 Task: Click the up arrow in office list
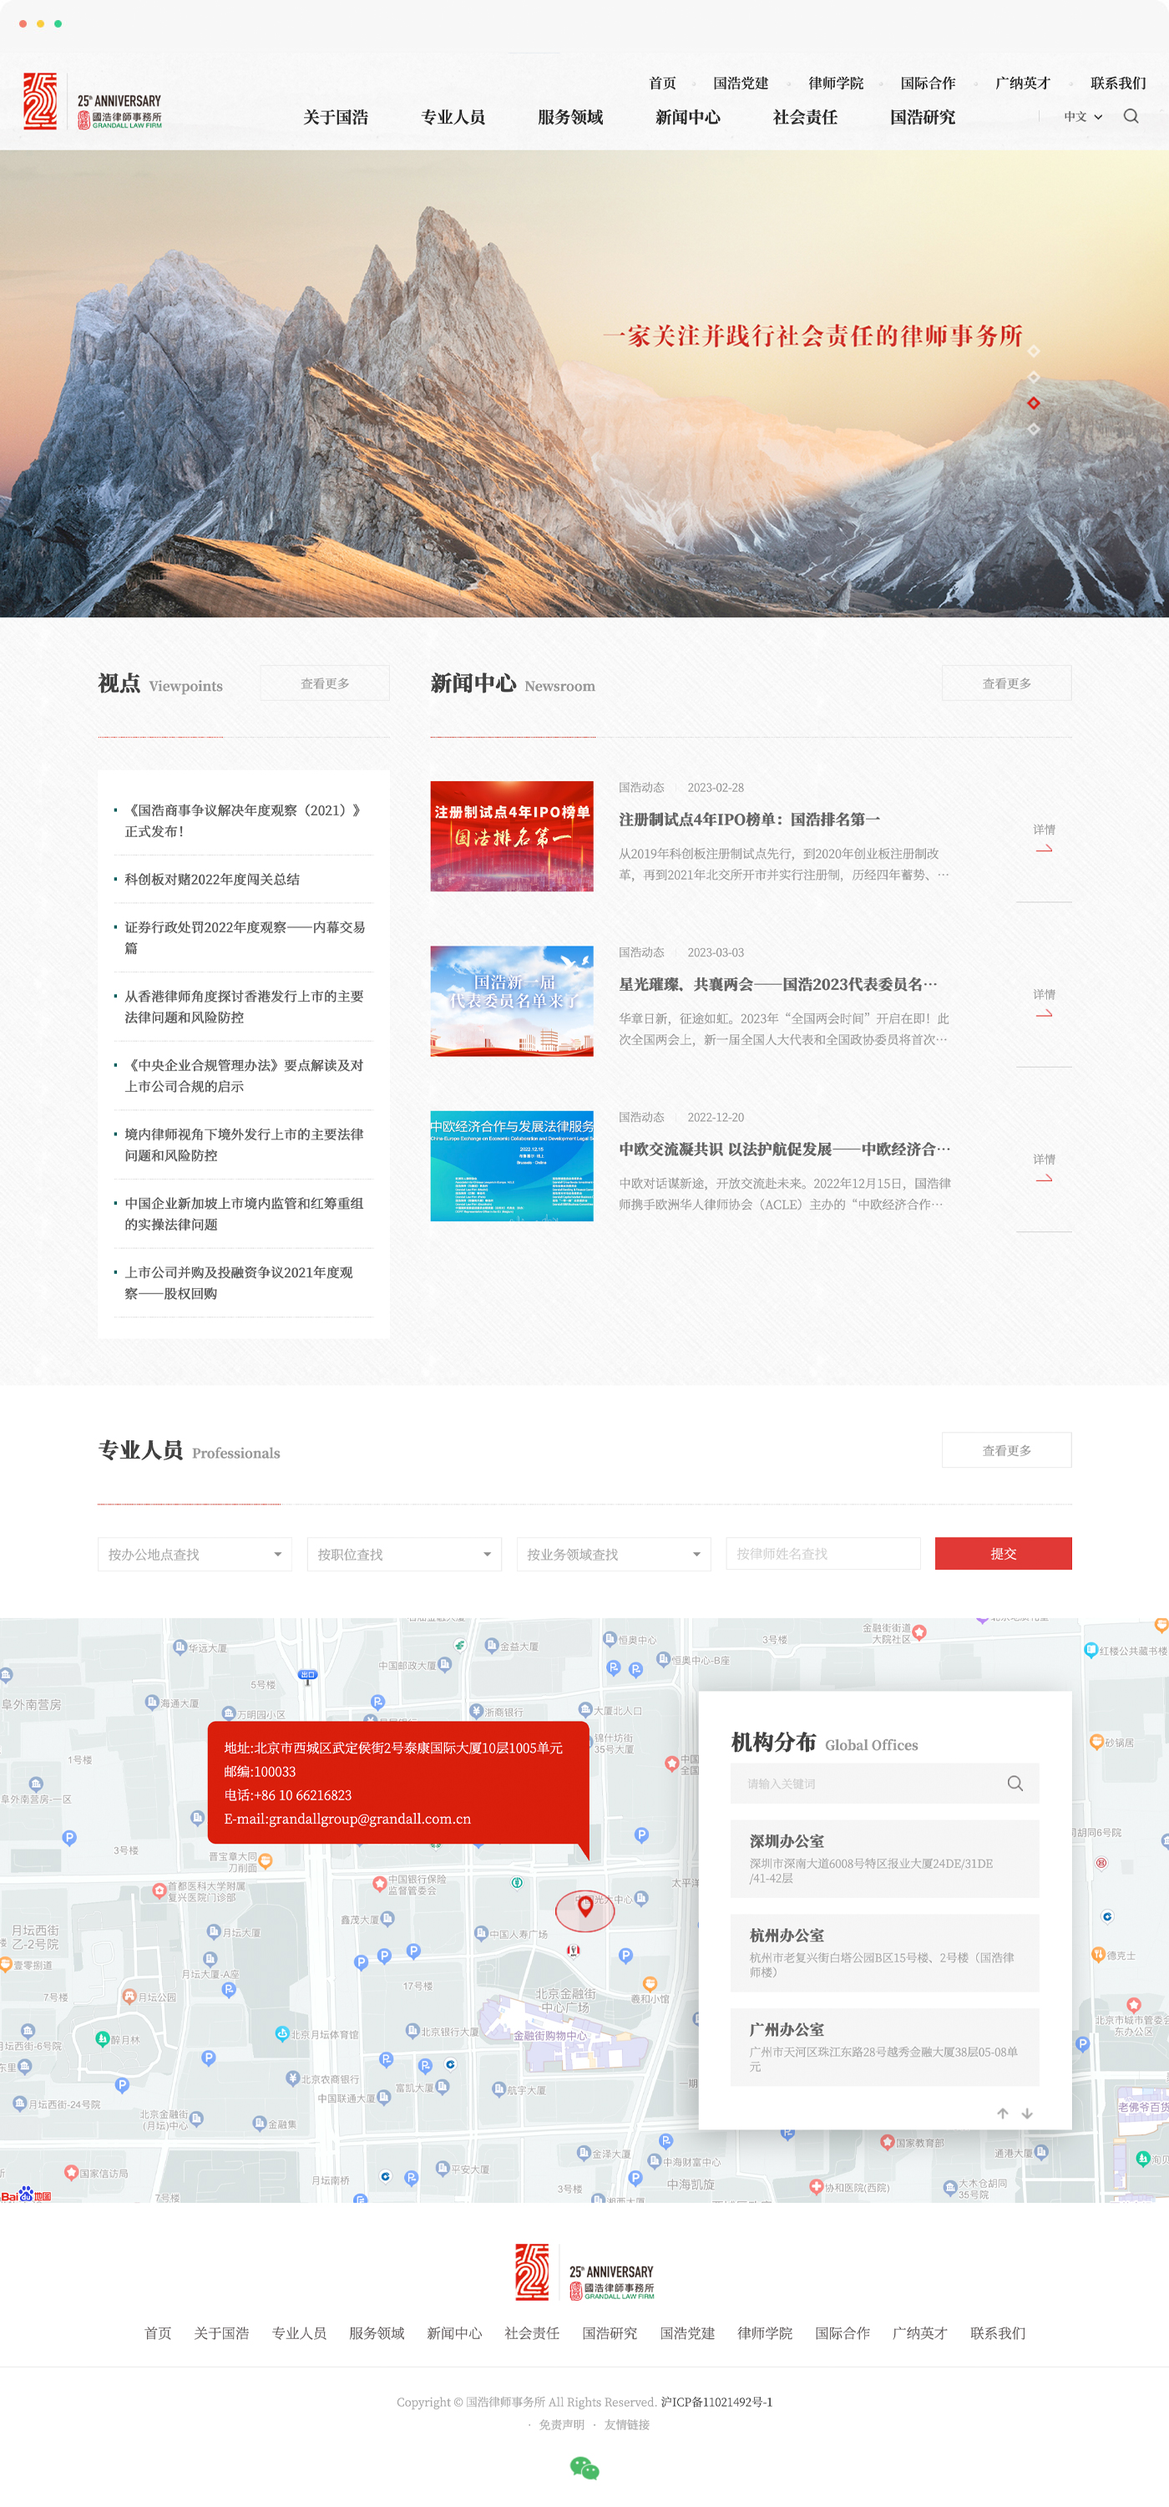point(1002,2113)
